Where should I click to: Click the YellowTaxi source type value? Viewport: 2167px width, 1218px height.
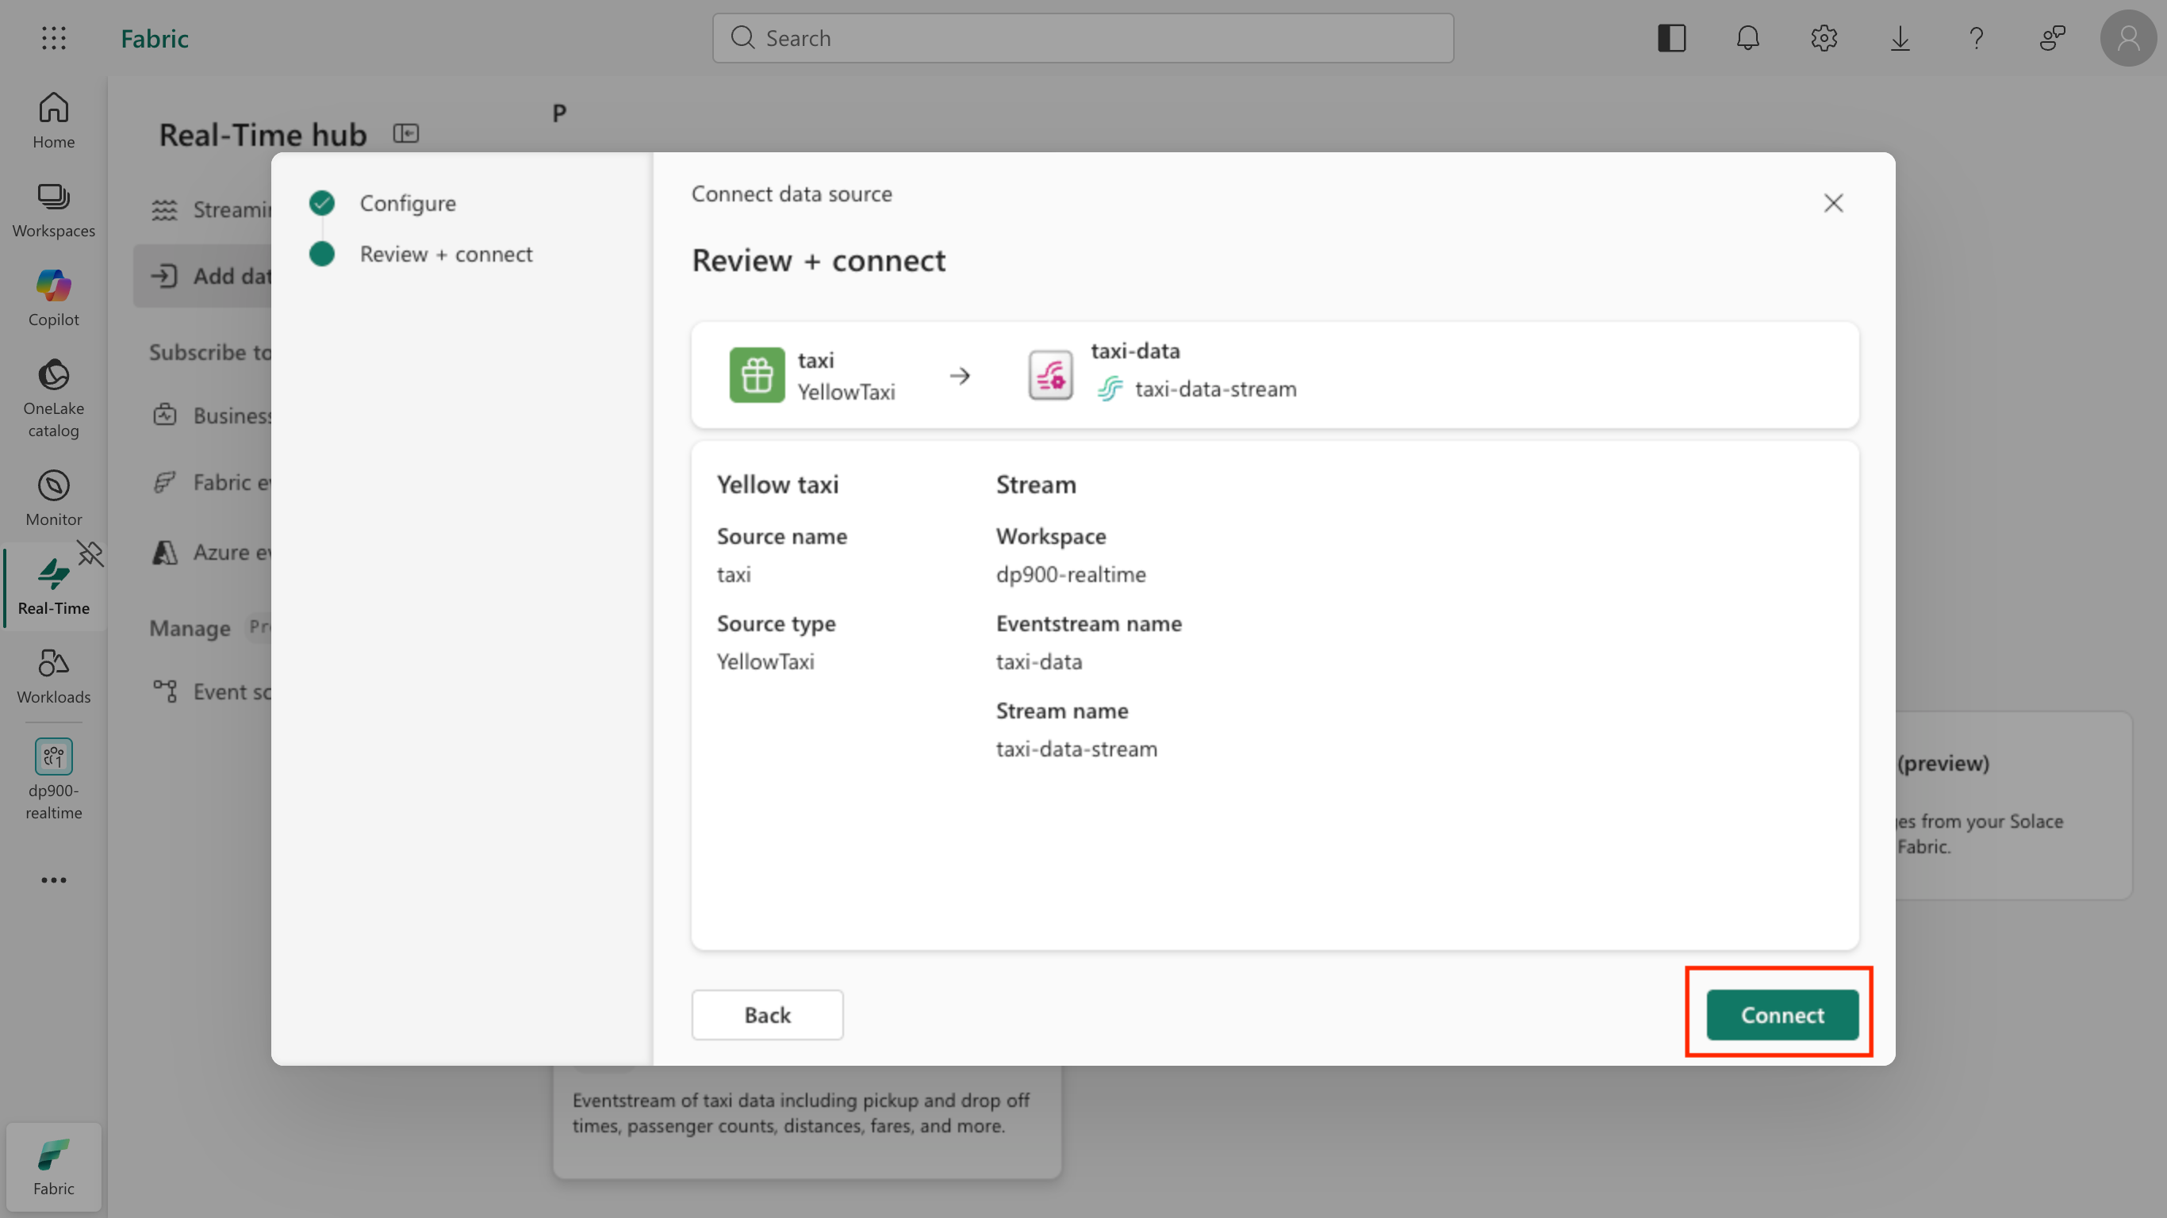pyautogui.click(x=765, y=662)
